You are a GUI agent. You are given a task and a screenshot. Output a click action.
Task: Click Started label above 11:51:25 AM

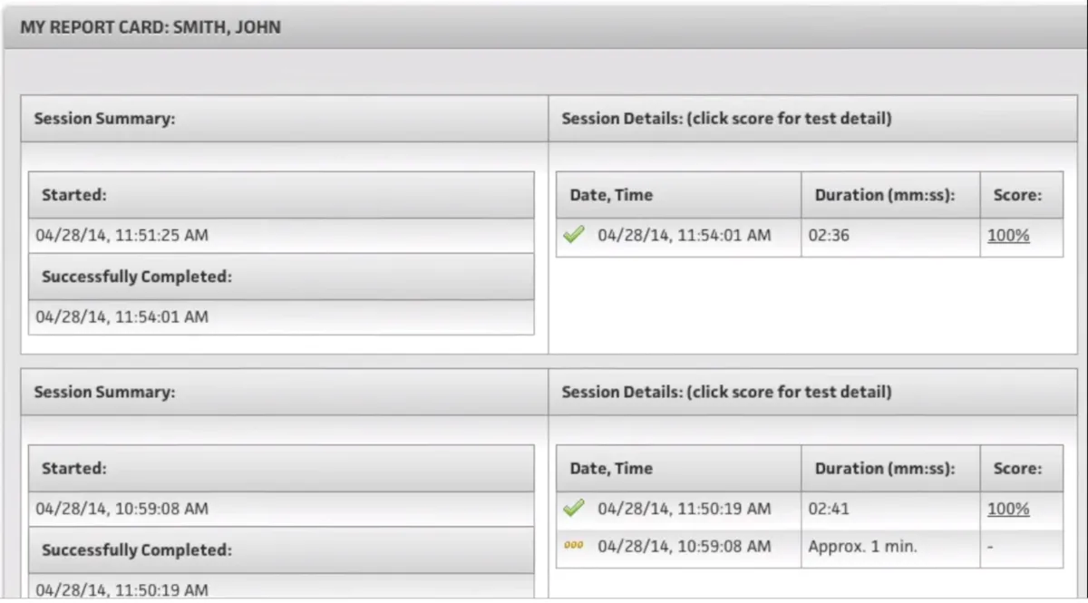click(74, 195)
